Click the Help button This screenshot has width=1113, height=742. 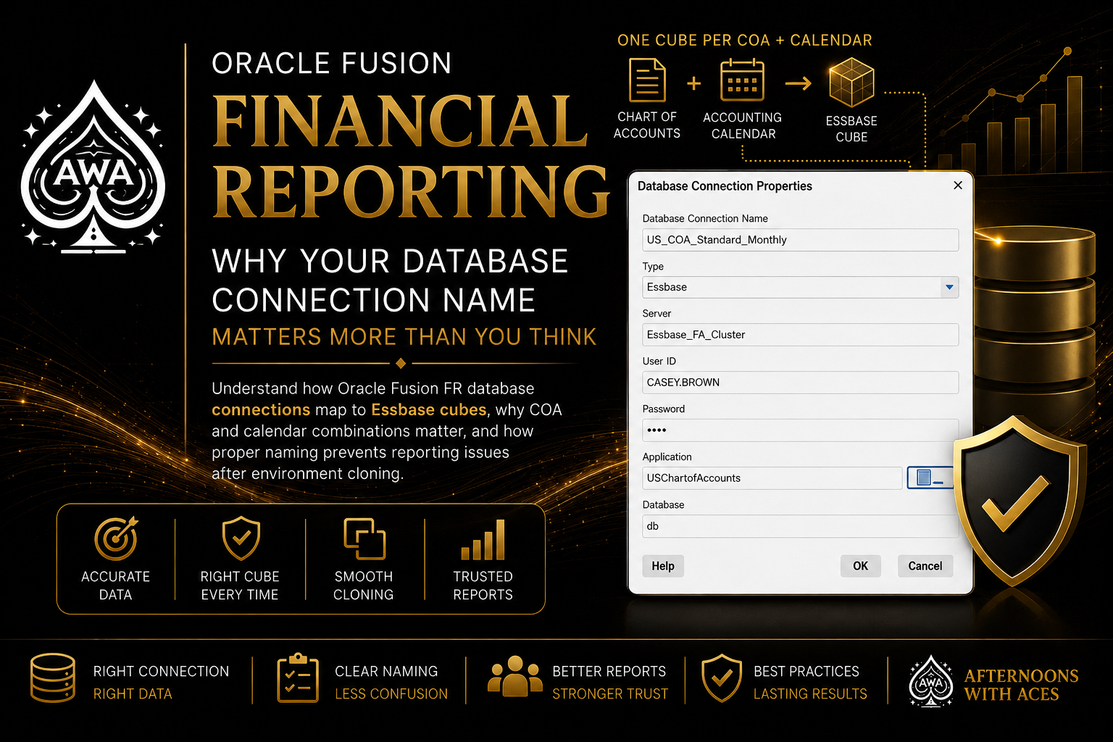click(663, 566)
